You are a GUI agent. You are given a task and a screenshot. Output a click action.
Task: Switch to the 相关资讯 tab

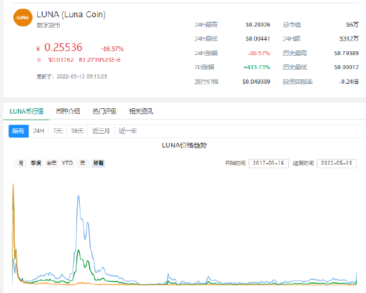pyautogui.click(x=141, y=112)
